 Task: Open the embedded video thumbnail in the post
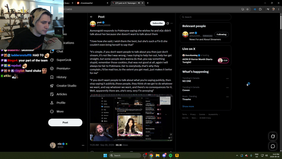pos(131,117)
